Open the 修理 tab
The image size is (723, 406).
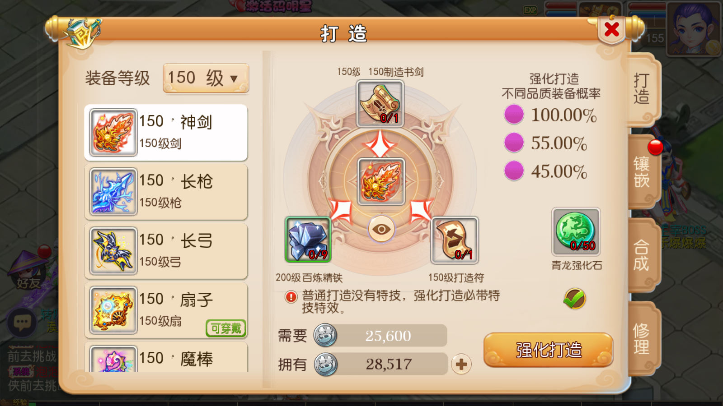click(642, 339)
